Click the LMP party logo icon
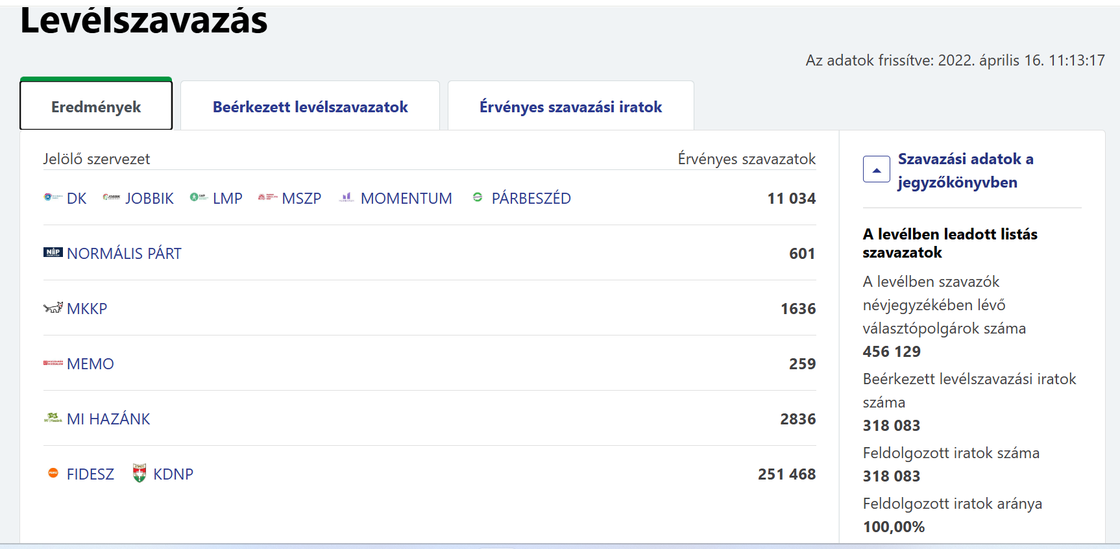Screen dimensions: 1120x549 [x=199, y=197]
